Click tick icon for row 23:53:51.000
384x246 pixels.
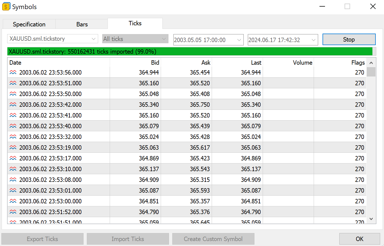pos(13,83)
